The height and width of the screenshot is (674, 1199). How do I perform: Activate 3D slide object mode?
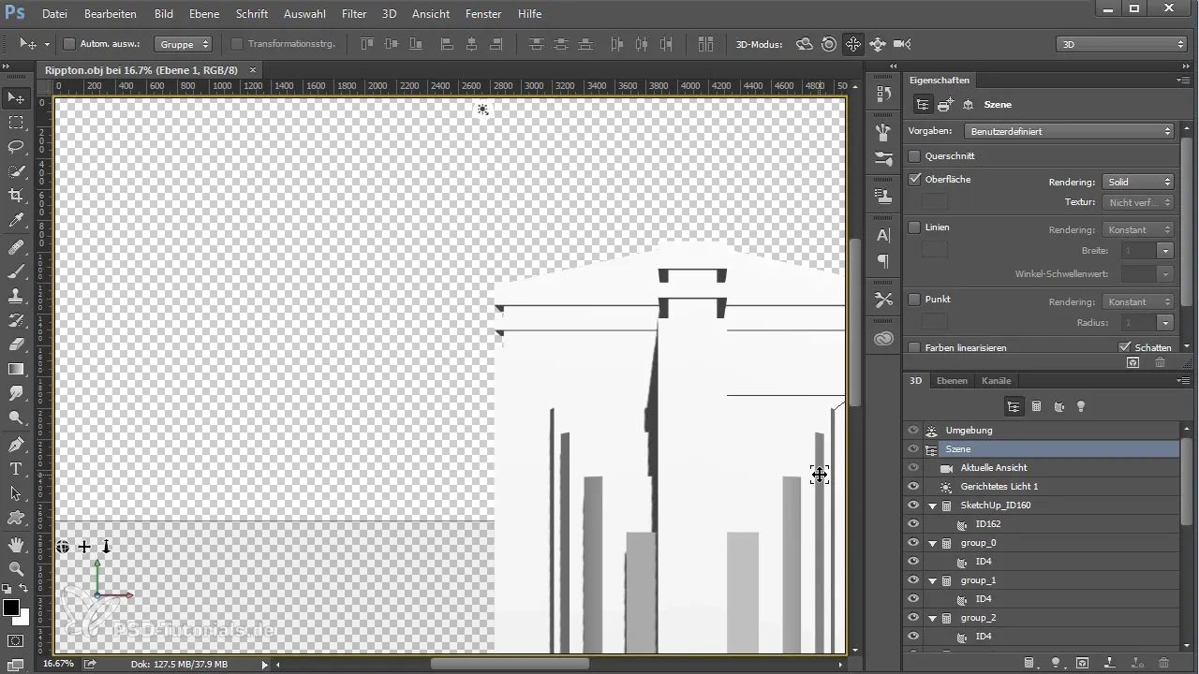click(x=878, y=44)
